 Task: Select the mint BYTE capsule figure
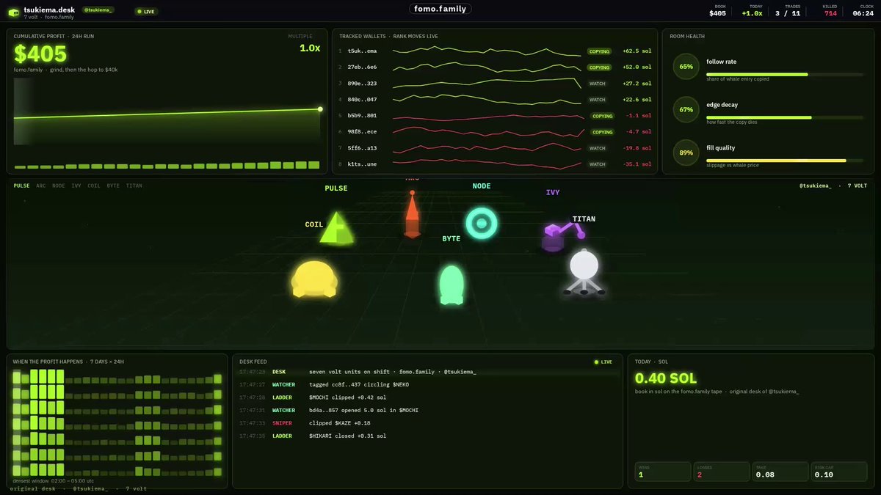tap(452, 285)
